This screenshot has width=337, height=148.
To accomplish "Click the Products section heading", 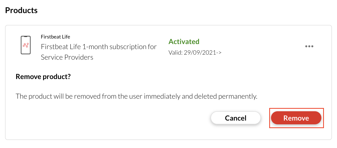I will 21,10.
